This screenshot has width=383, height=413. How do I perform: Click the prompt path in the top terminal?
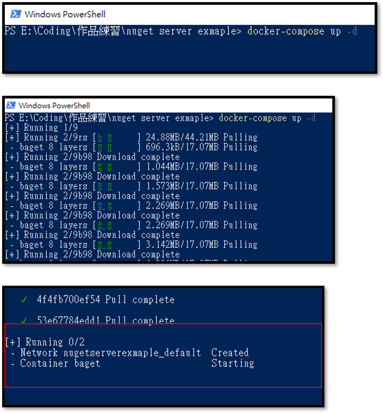click(x=123, y=31)
